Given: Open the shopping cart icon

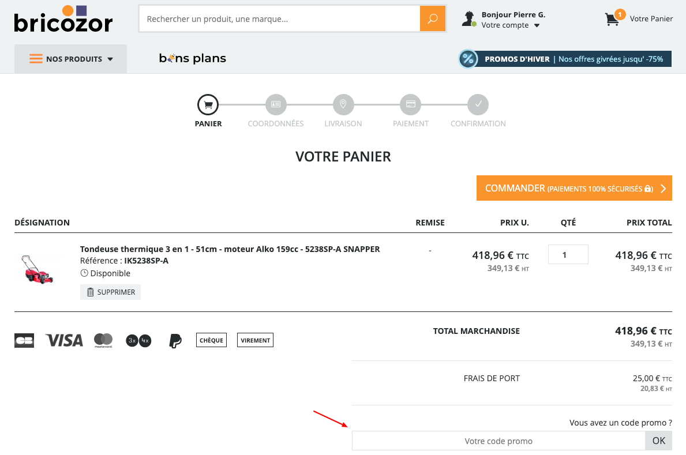Looking at the screenshot, I should (x=612, y=19).
